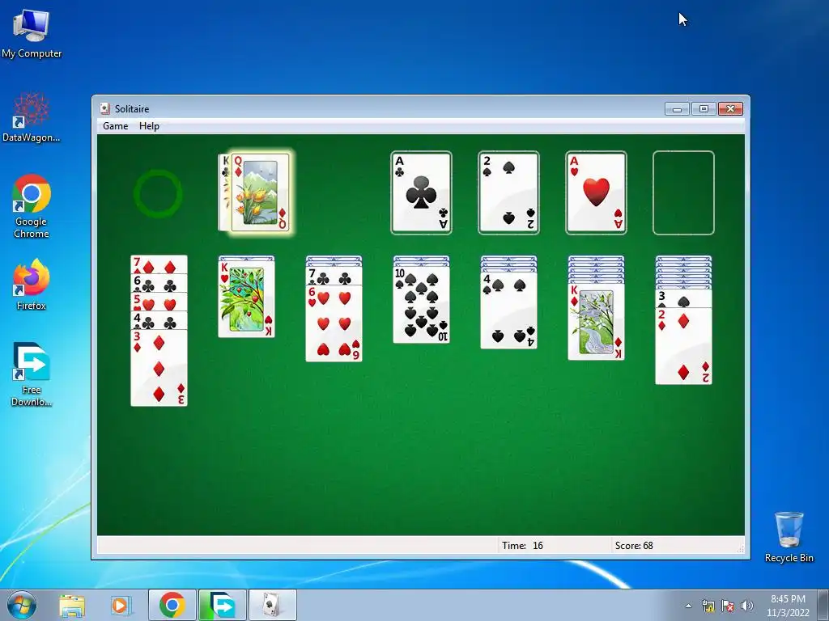Select the 7 of diamonds in first column
Screen dimensions: 829x621
[x=159, y=265]
